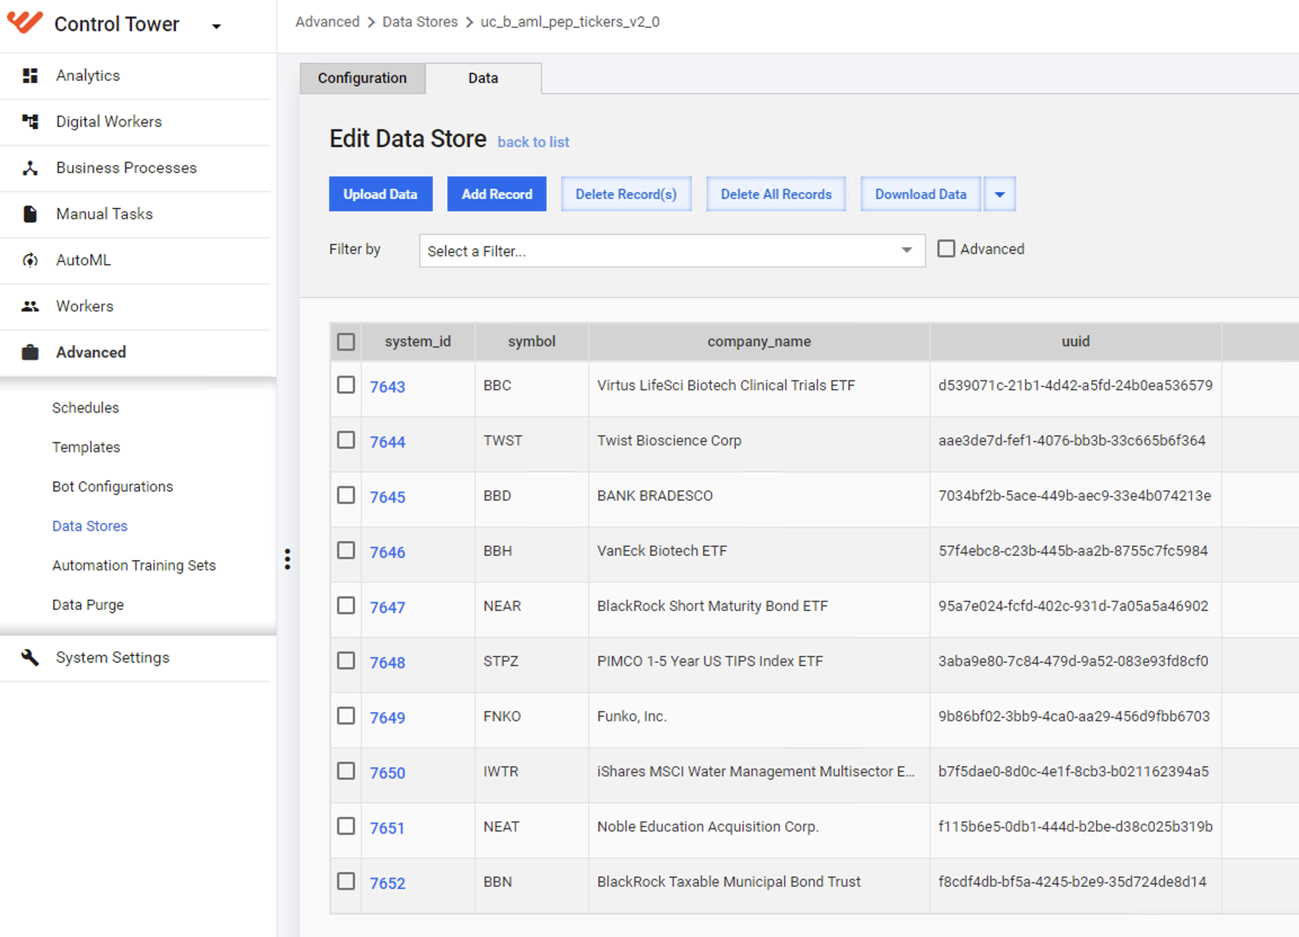Open record 7643 link
Viewport: 1299px width, 937px height.
tap(387, 387)
